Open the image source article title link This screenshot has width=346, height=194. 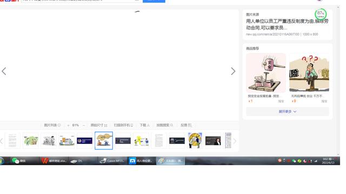point(287,24)
